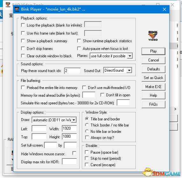This screenshot has height=178, width=182.
Task: Click the Width field showing 1920
Action: 69,128
